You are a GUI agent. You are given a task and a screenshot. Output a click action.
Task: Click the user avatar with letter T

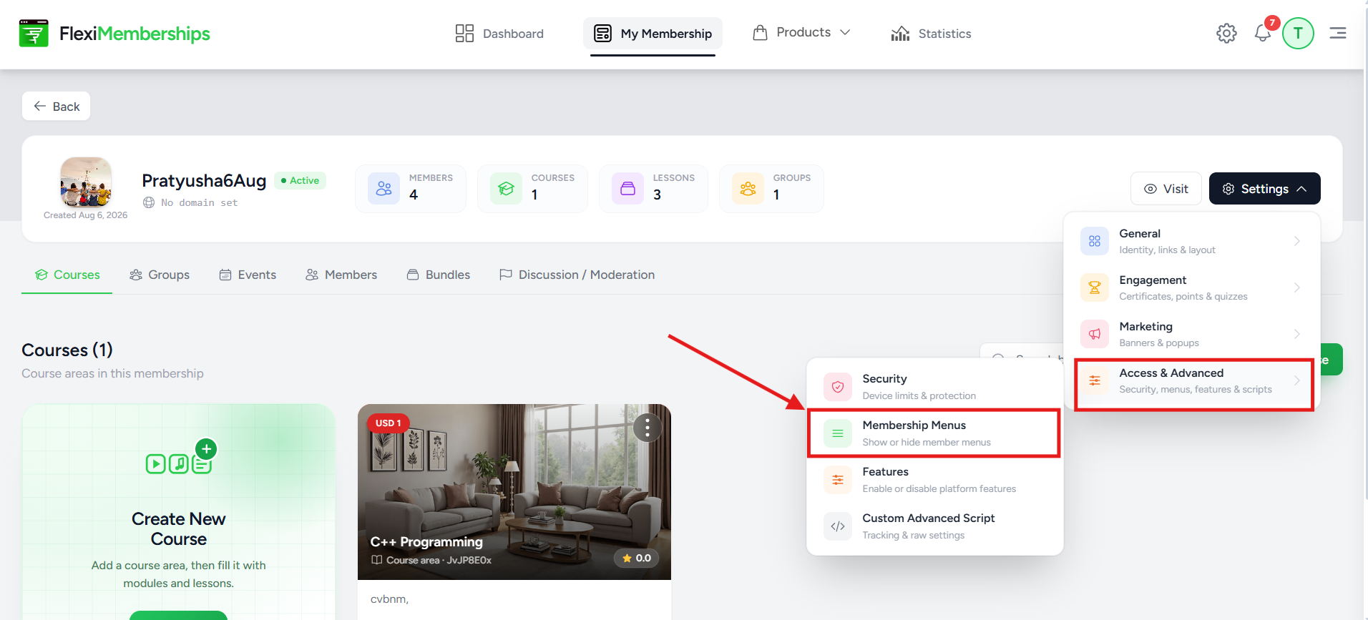[1298, 33]
